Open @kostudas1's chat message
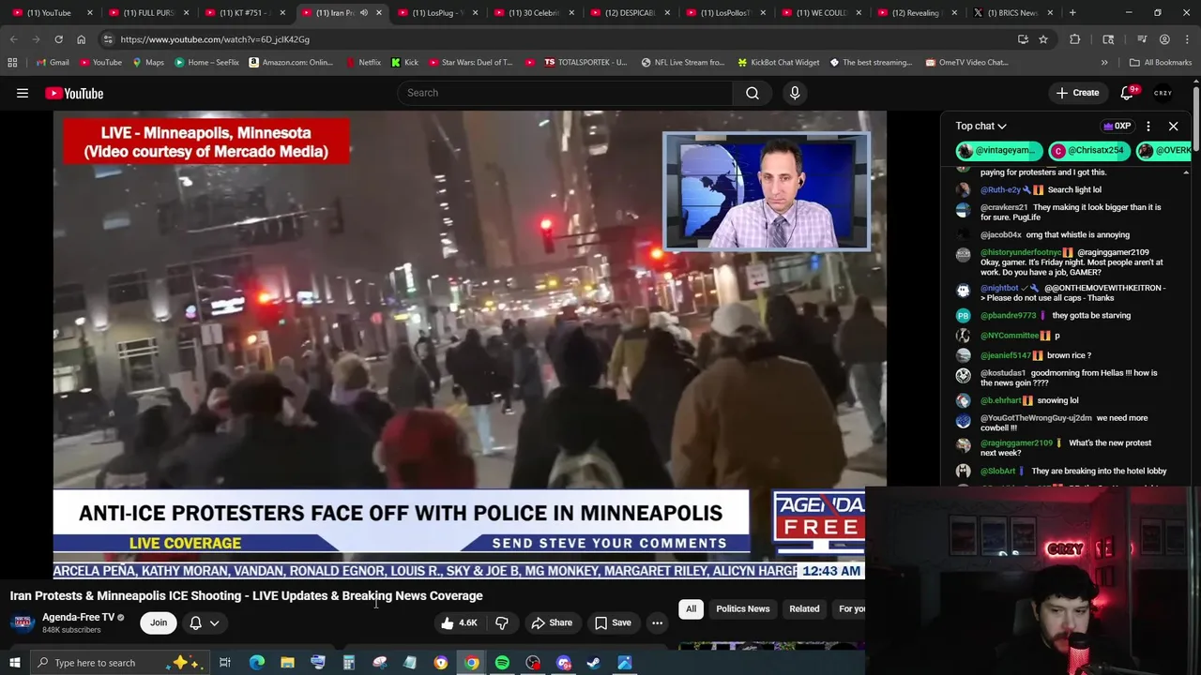 click(x=1070, y=377)
